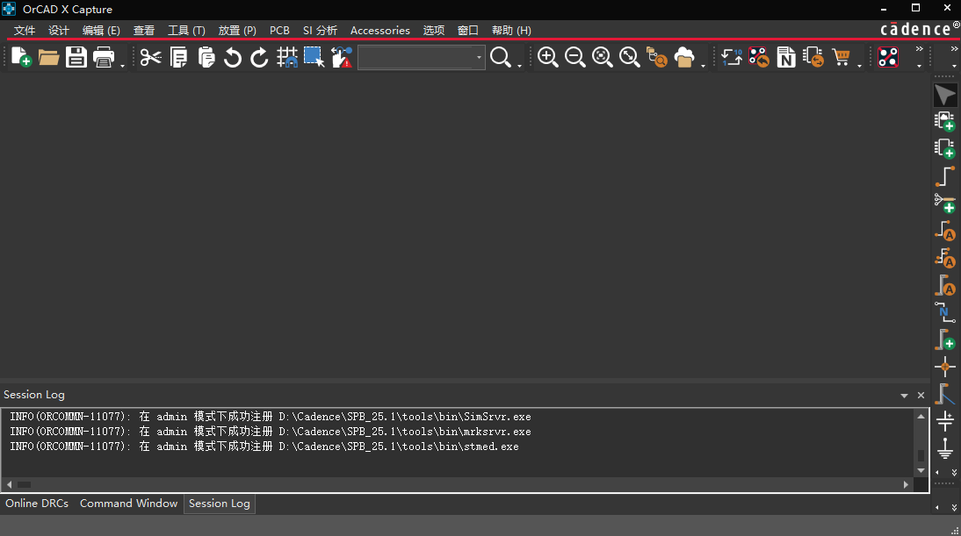Image resolution: width=961 pixels, height=536 pixels.
Task: Click the scissors cut icon
Action: pyautogui.click(x=151, y=58)
